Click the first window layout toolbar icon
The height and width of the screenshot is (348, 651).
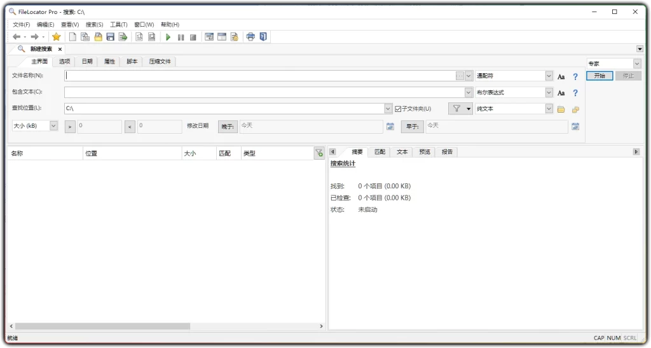(209, 37)
